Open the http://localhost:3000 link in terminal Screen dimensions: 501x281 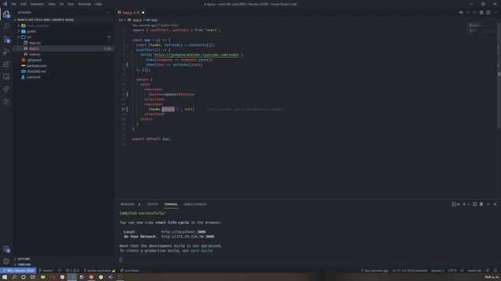[183, 232]
